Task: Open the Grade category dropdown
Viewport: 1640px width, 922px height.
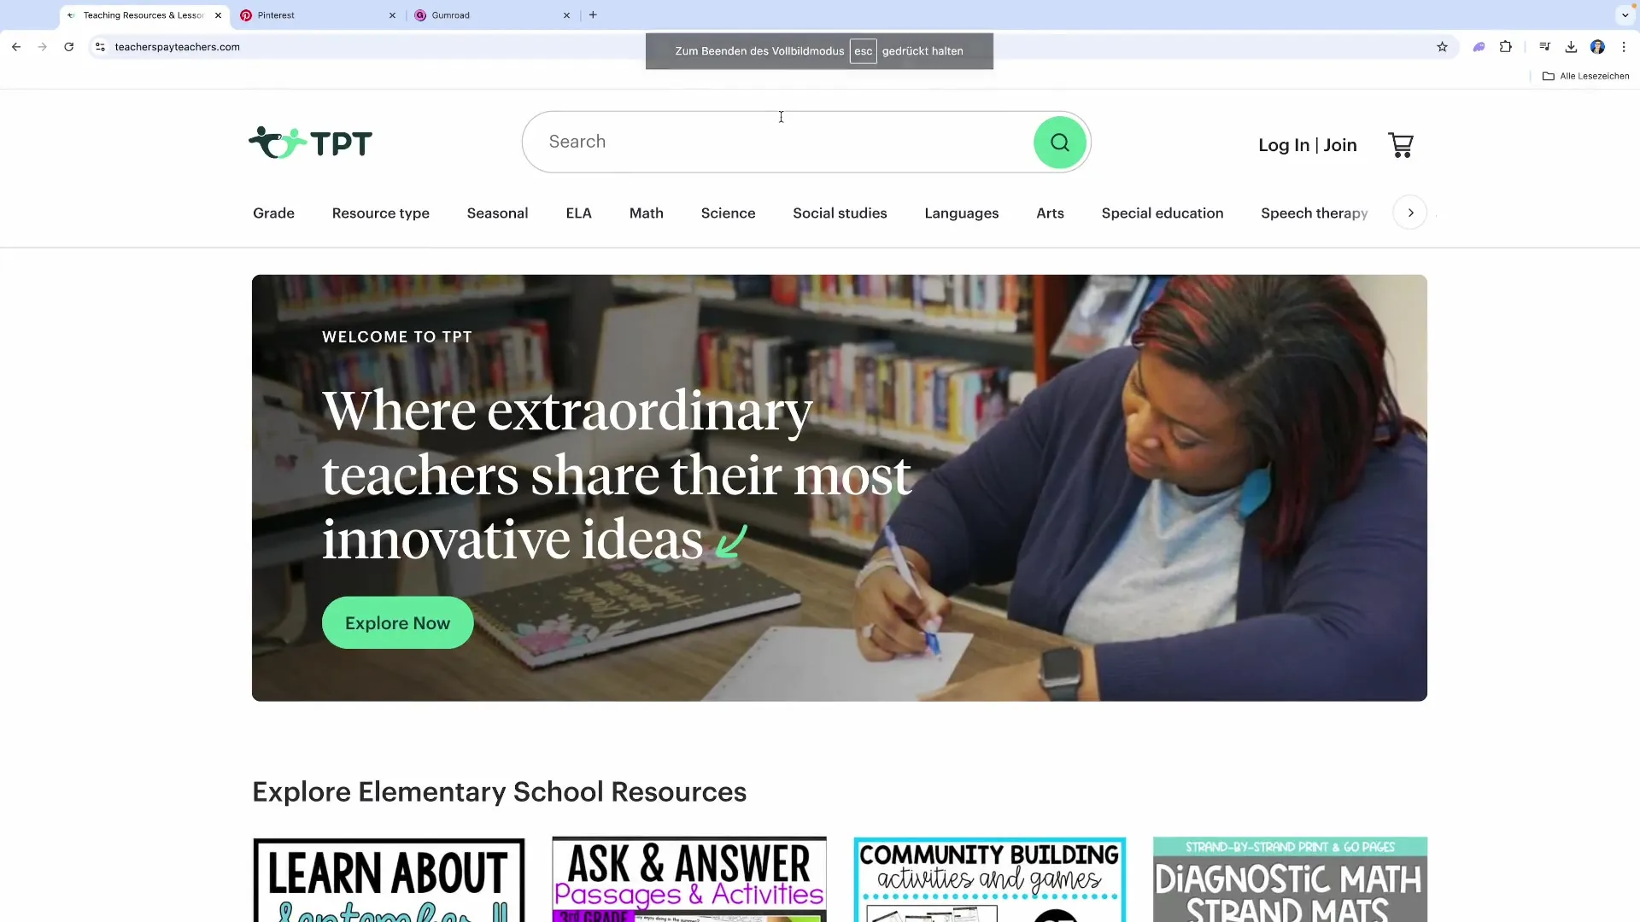Action: coord(273,213)
